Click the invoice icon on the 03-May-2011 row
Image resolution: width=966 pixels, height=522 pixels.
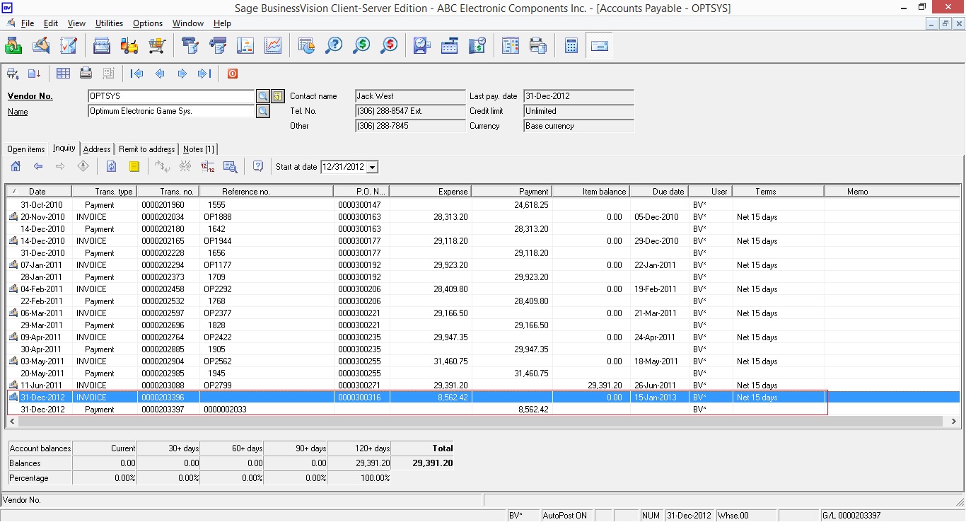13,361
